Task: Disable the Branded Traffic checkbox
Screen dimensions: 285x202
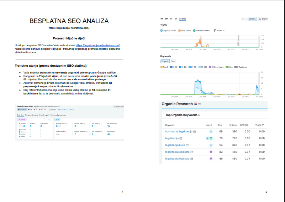Action: (x=194, y=31)
